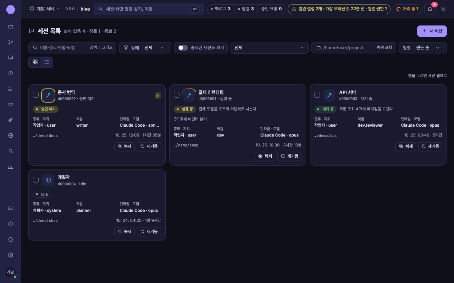The image size is (454, 283).
Task: Click 재기동 on the 계획자 card
Action: coord(149,232)
